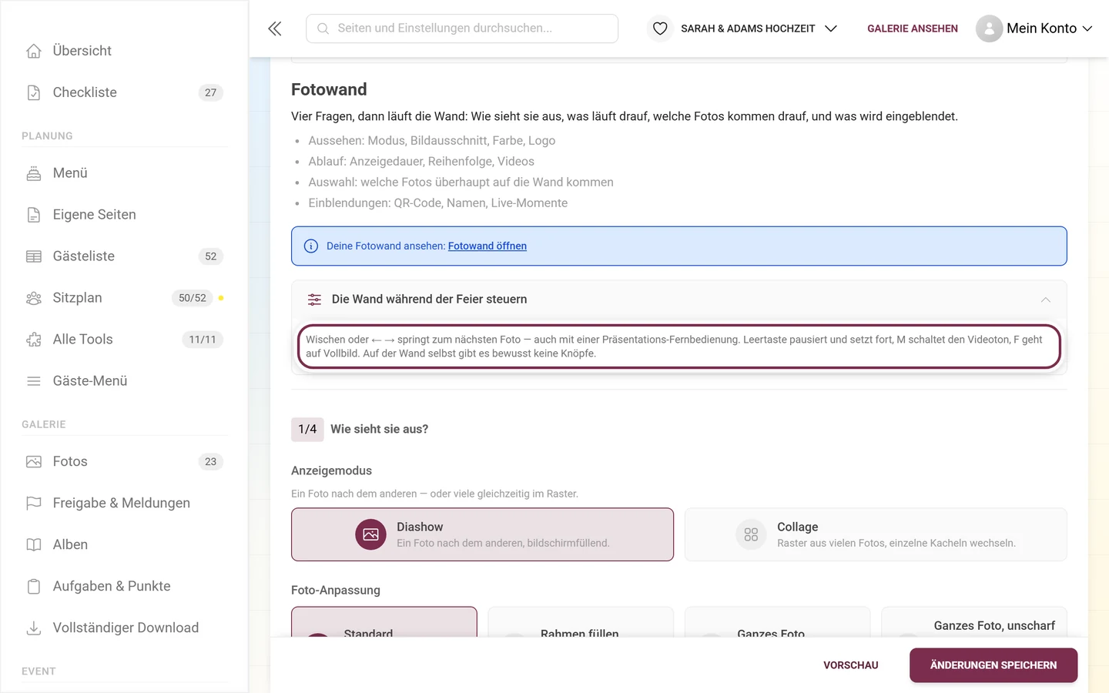This screenshot has height=693, width=1109.
Task: Collapse the sidebar with the double-chevron icon
Action: pyautogui.click(x=274, y=28)
